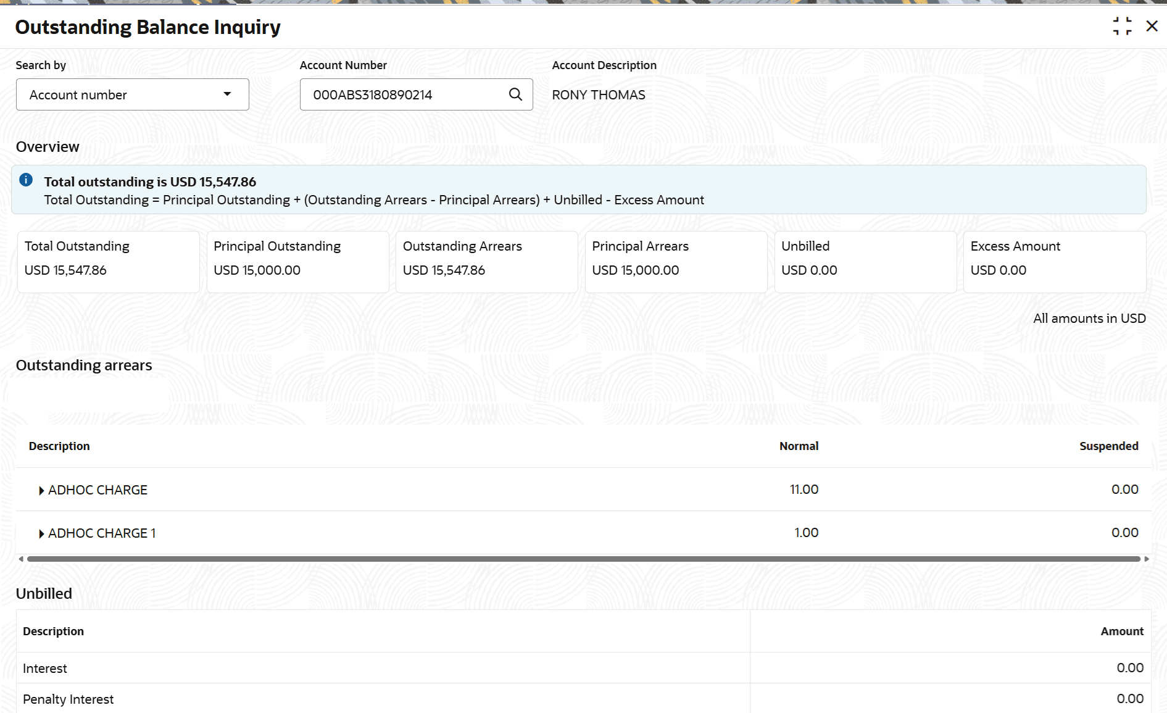Expand the ADHOC CHARGE row

(41, 490)
